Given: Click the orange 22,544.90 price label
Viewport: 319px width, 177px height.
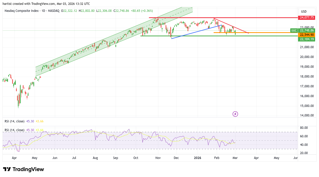Looking at the screenshot, I should point(307,35).
